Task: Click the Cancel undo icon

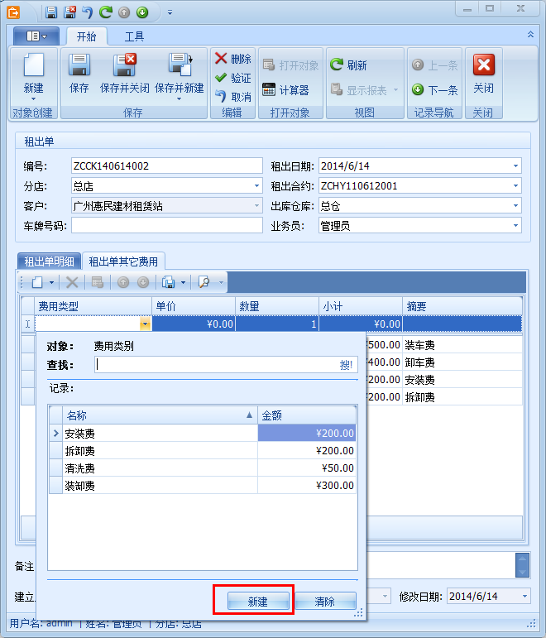Action: pyautogui.click(x=222, y=97)
